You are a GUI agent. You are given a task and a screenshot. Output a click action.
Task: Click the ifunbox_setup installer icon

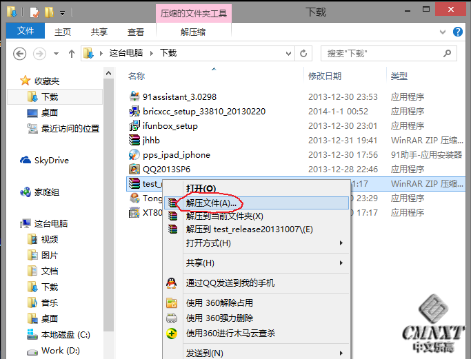[x=134, y=125]
